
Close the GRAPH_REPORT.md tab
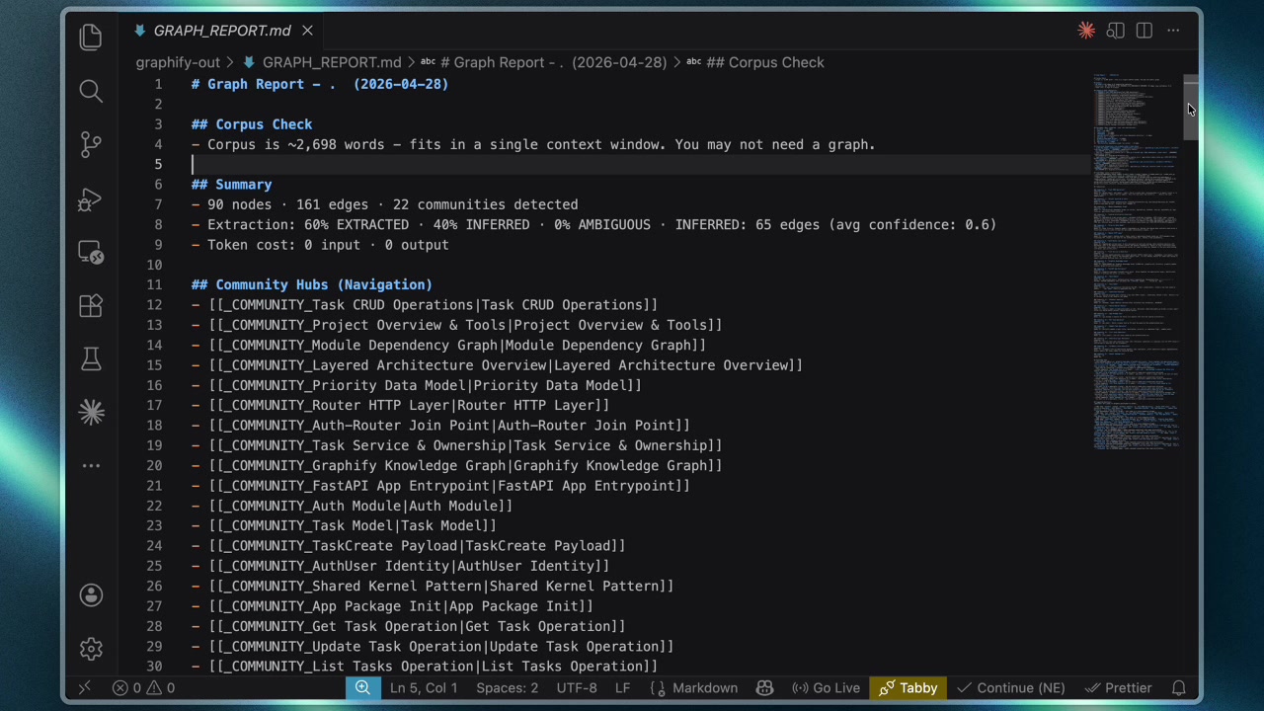click(307, 31)
